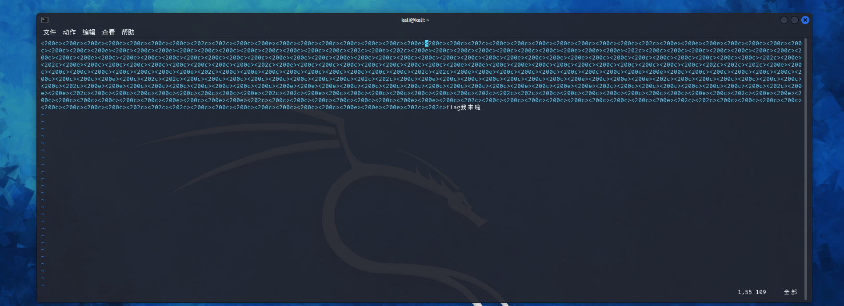Click the terminal's vertical scrollbar
Screen dimensions: 844x306
(x=806, y=169)
